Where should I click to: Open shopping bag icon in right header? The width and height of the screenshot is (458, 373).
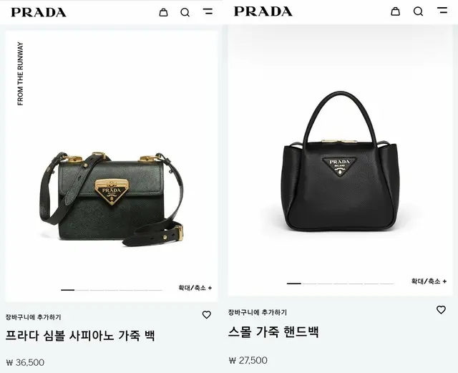point(395,11)
